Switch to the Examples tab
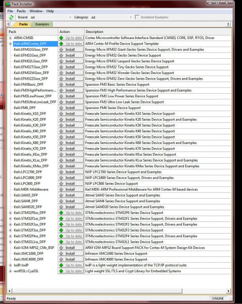 (42, 24)
